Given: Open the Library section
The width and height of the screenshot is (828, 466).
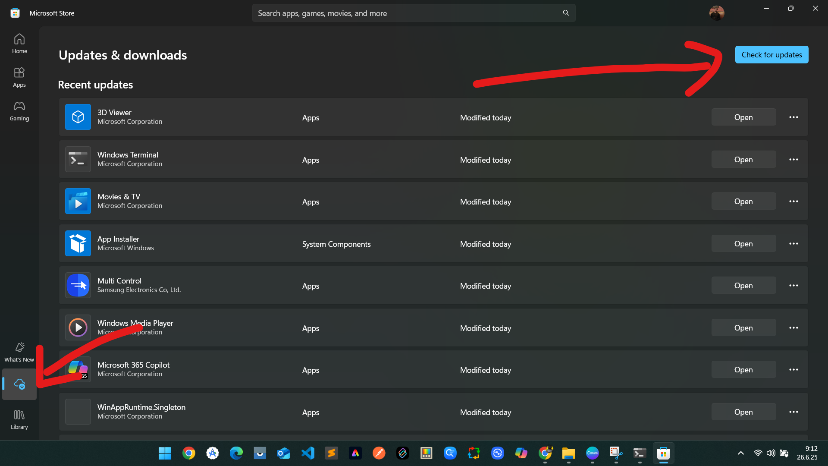Looking at the screenshot, I should pos(19,419).
